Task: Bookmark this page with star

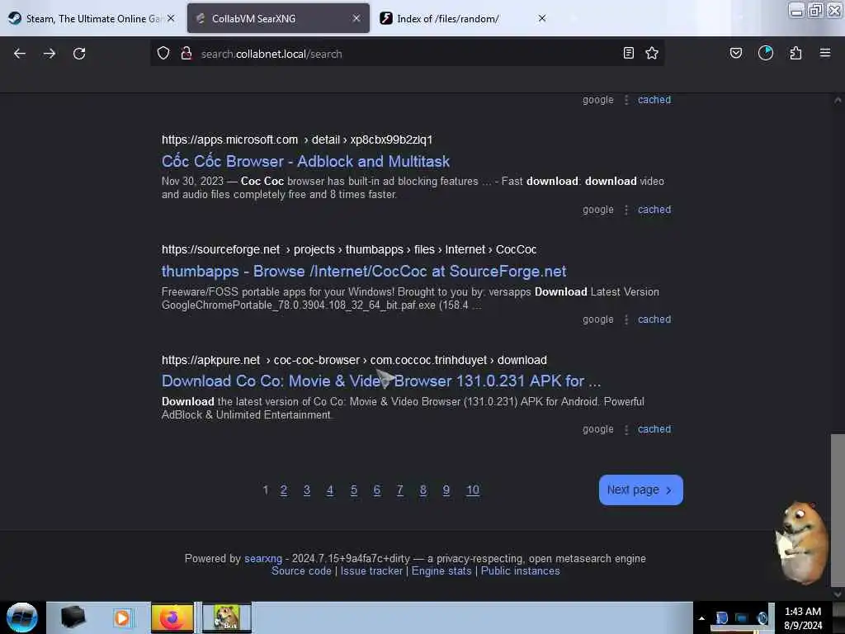Action: tap(652, 53)
